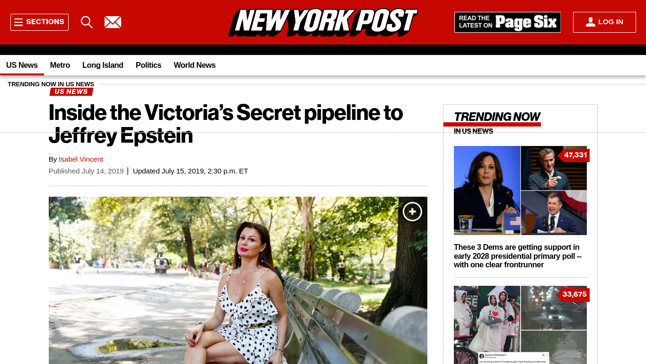Go to the Metro section
The width and height of the screenshot is (646, 364).
point(60,65)
